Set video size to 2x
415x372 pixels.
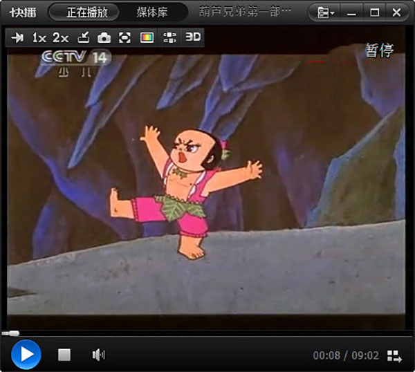[x=61, y=38]
